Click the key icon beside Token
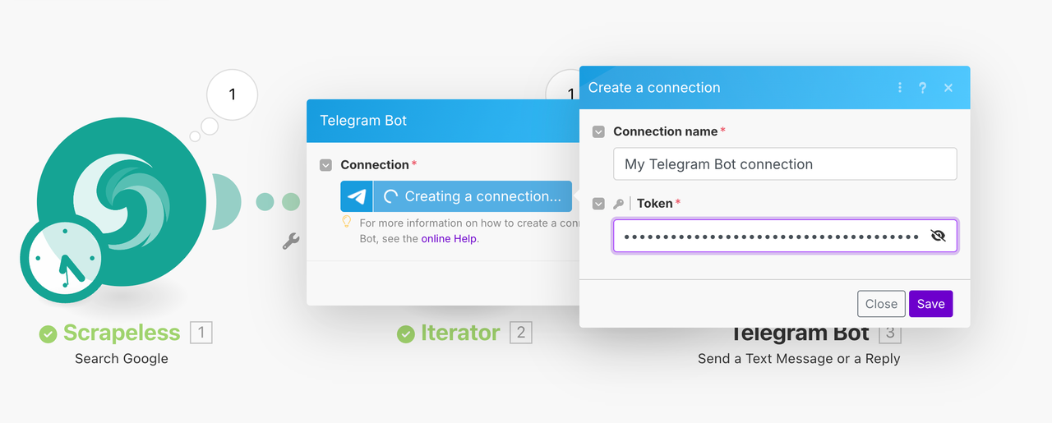Screen dimensions: 1052x423 pos(619,204)
